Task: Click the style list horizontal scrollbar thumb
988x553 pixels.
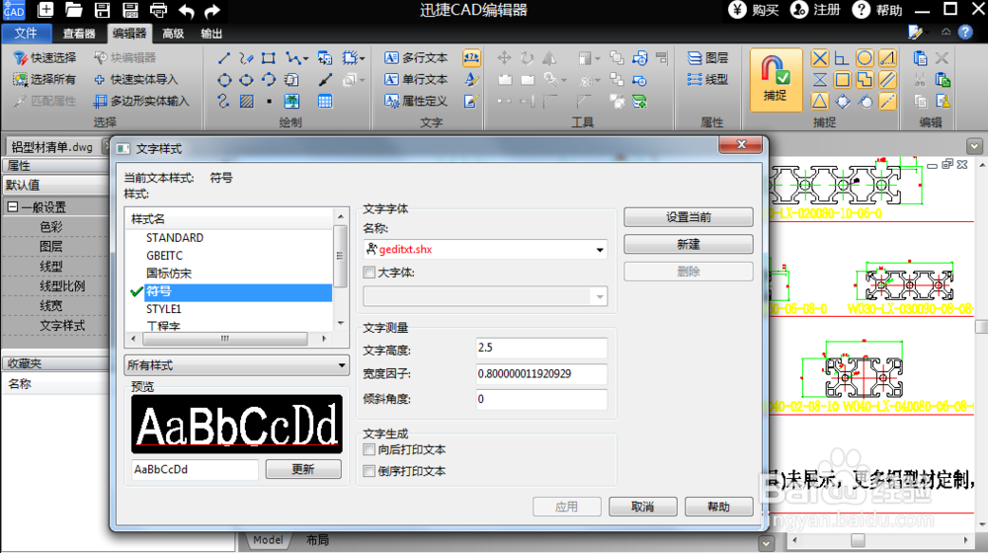Action: pyautogui.click(x=225, y=339)
